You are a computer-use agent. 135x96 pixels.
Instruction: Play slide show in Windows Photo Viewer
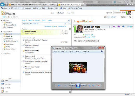click(78, 85)
